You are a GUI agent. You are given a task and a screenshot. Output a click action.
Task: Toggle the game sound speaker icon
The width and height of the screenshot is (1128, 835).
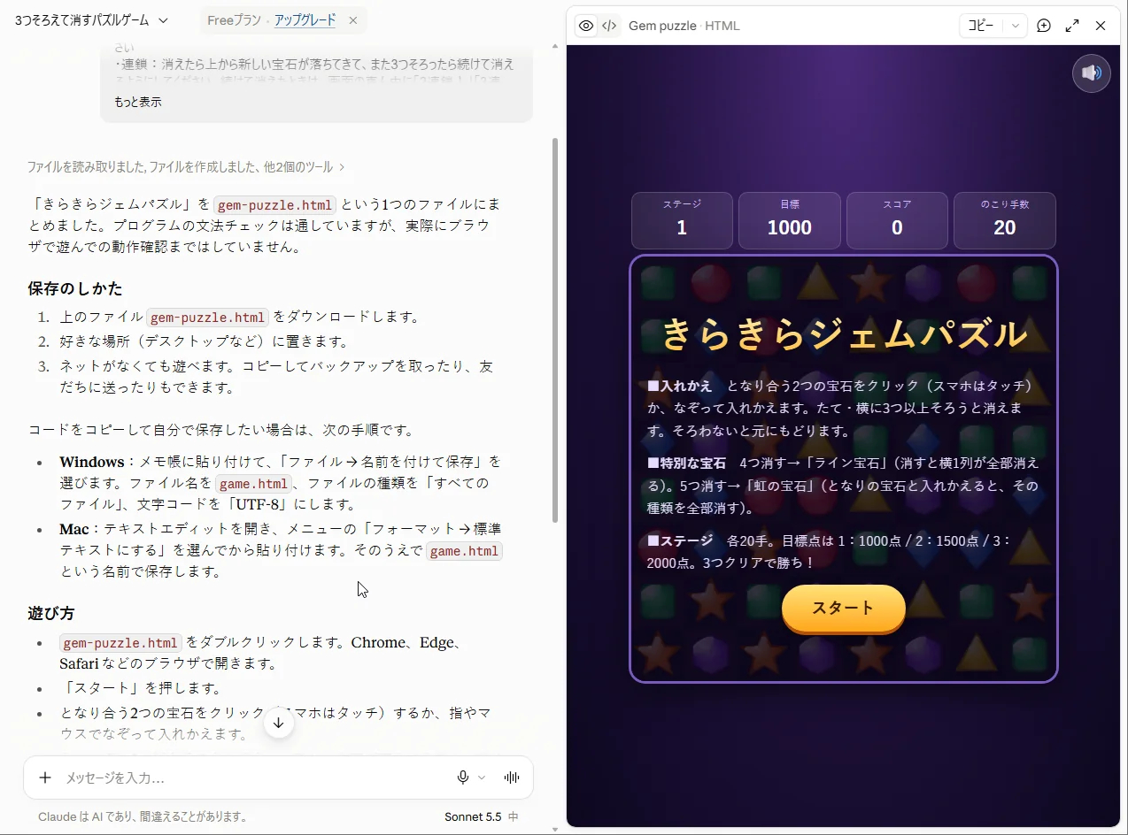1091,73
